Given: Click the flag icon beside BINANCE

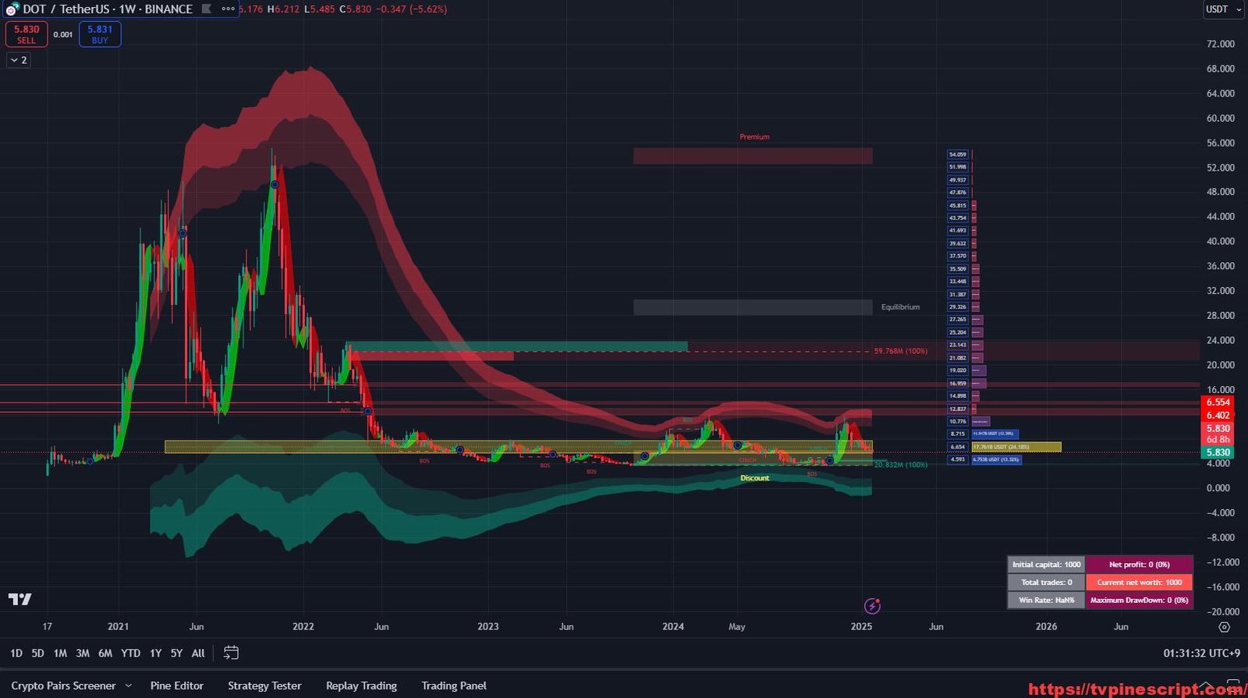Looking at the screenshot, I should tap(206, 9).
